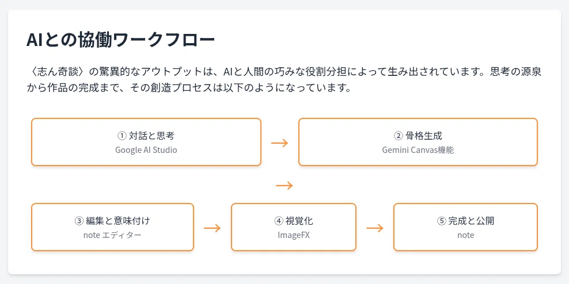Click the AIとの協働ワークフロー heading
The image size is (569, 284).
pyautogui.click(x=121, y=41)
